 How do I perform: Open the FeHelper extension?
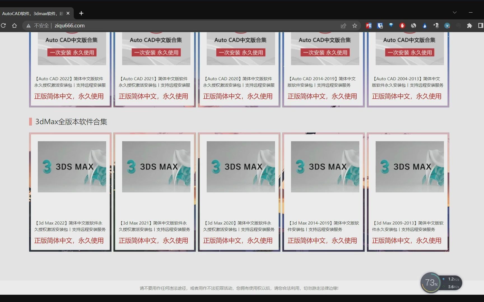click(368, 25)
